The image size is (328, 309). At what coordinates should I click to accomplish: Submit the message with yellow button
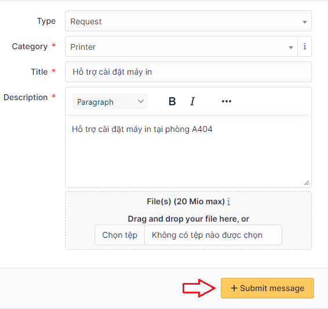click(267, 288)
